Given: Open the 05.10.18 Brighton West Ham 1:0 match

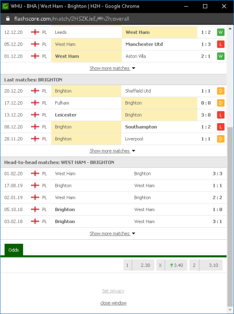Looking at the screenshot, I should pyautogui.click(x=113, y=209).
